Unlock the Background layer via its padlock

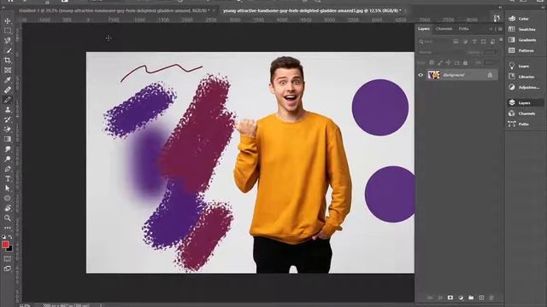click(x=490, y=75)
